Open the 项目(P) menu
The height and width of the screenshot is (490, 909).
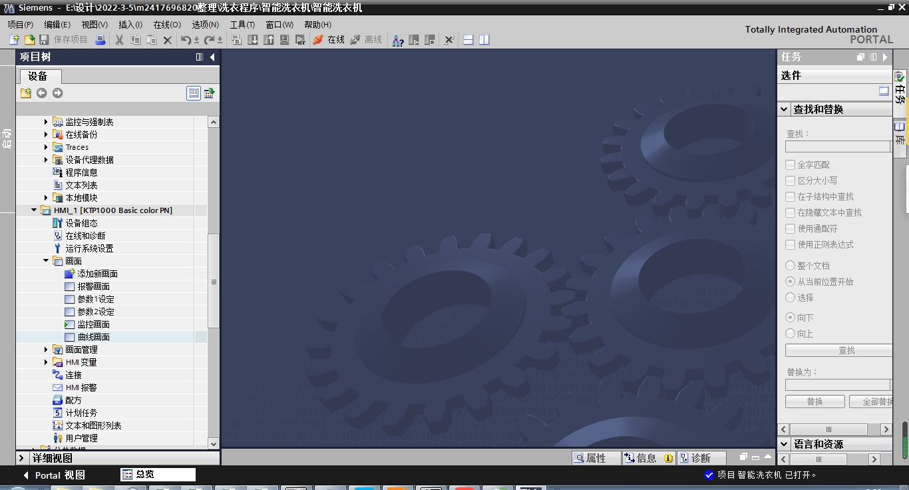pyautogui.click(x=20, y=25)
